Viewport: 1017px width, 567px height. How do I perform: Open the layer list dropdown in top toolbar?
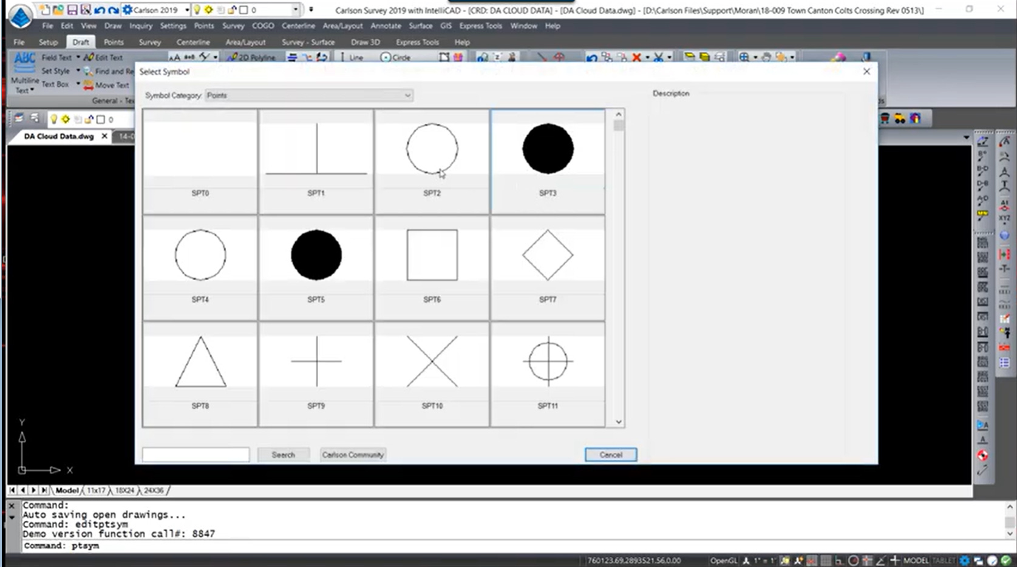point(296,10)
